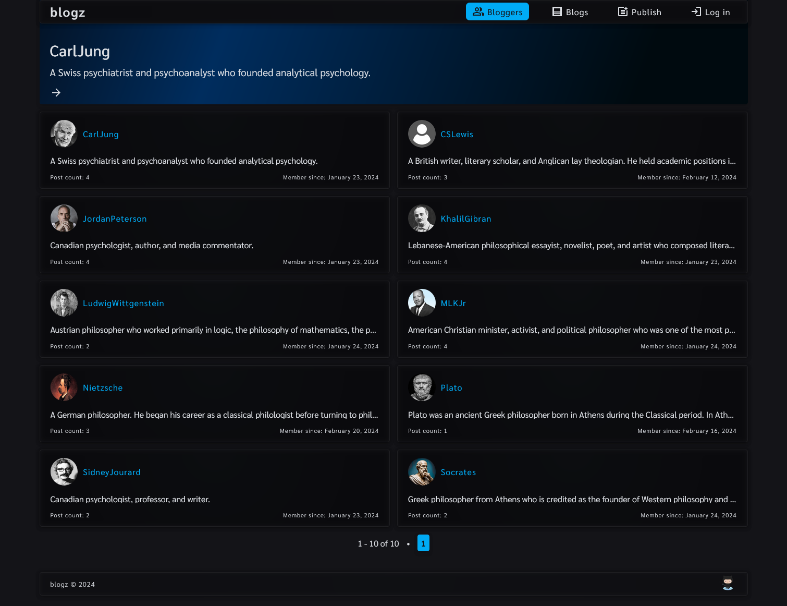The height and width of the screenshot is (606, 787).
Task: Open the MLKJr blogger link
Action: pos(453,304)
